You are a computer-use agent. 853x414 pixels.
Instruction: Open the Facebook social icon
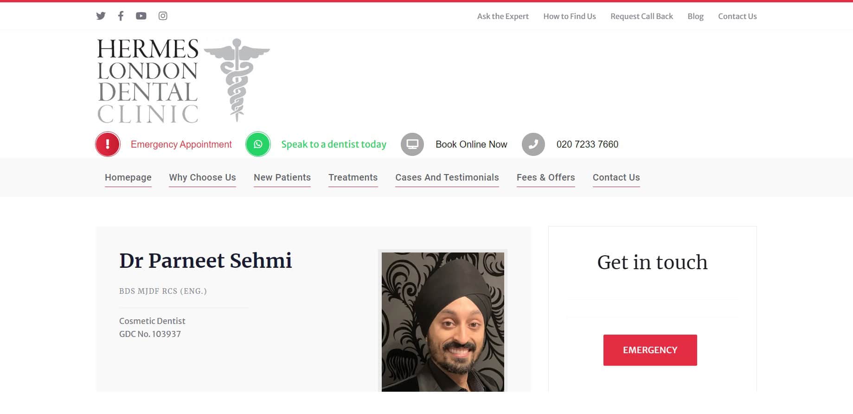click(121, 16)
